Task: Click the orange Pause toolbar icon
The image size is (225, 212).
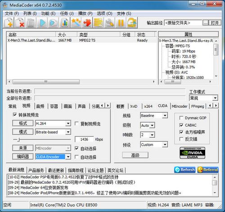Action: [x=121, y=23]
